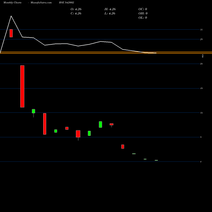The height and width of the screenshot is (212, 212).
Task: Click the price axis label 4
Action: [x=201, y=162]
